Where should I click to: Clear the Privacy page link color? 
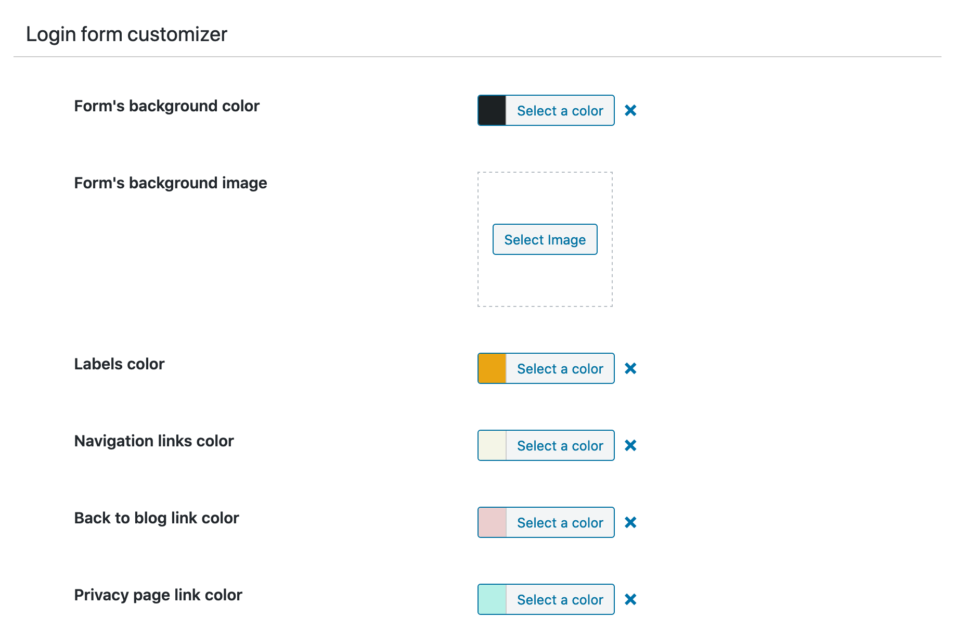click(630, 599)
